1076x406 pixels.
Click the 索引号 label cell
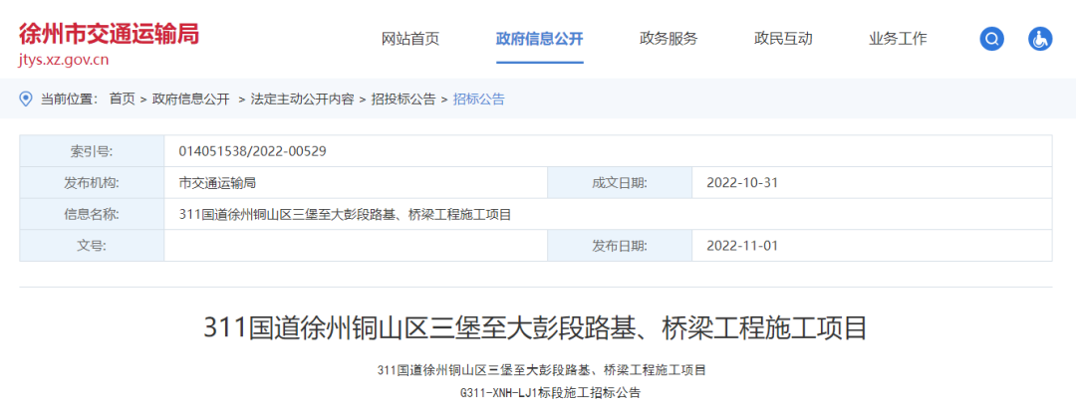92,151
